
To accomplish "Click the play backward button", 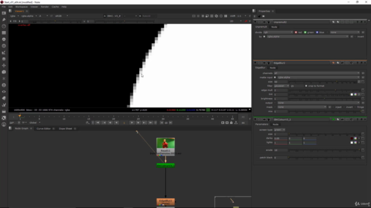I will point(116,122).
